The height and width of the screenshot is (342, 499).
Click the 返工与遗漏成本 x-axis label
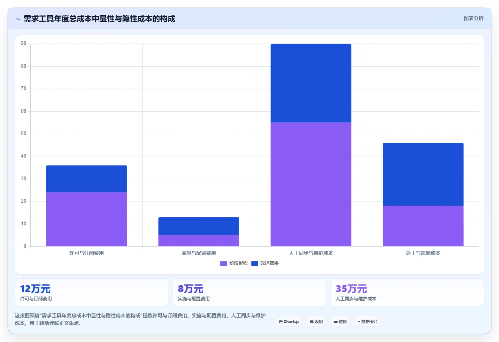point(423,253)
